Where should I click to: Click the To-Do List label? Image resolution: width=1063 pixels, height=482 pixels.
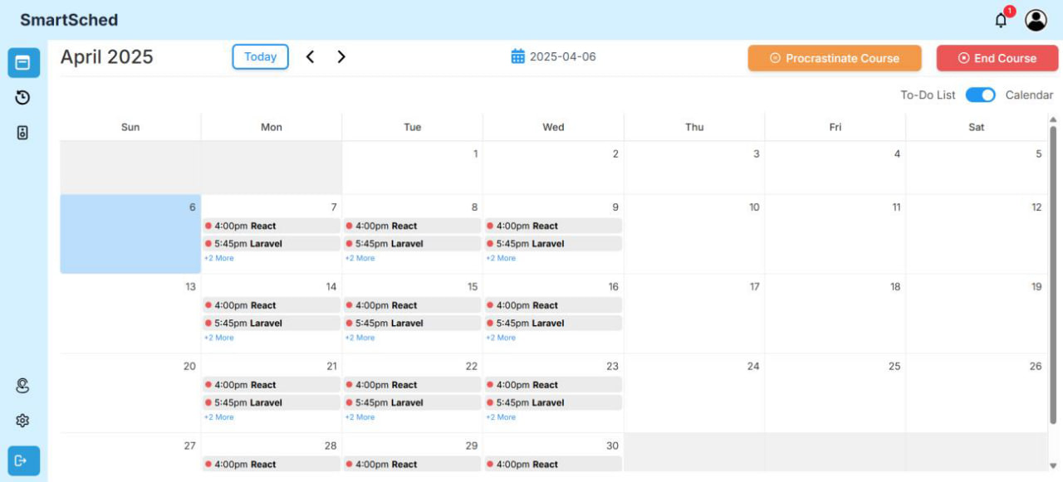[x=928, y=95]
